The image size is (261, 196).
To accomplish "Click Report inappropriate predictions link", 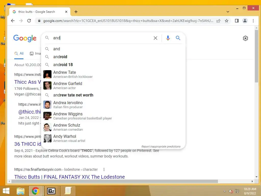I will click(x=161, y=146).
